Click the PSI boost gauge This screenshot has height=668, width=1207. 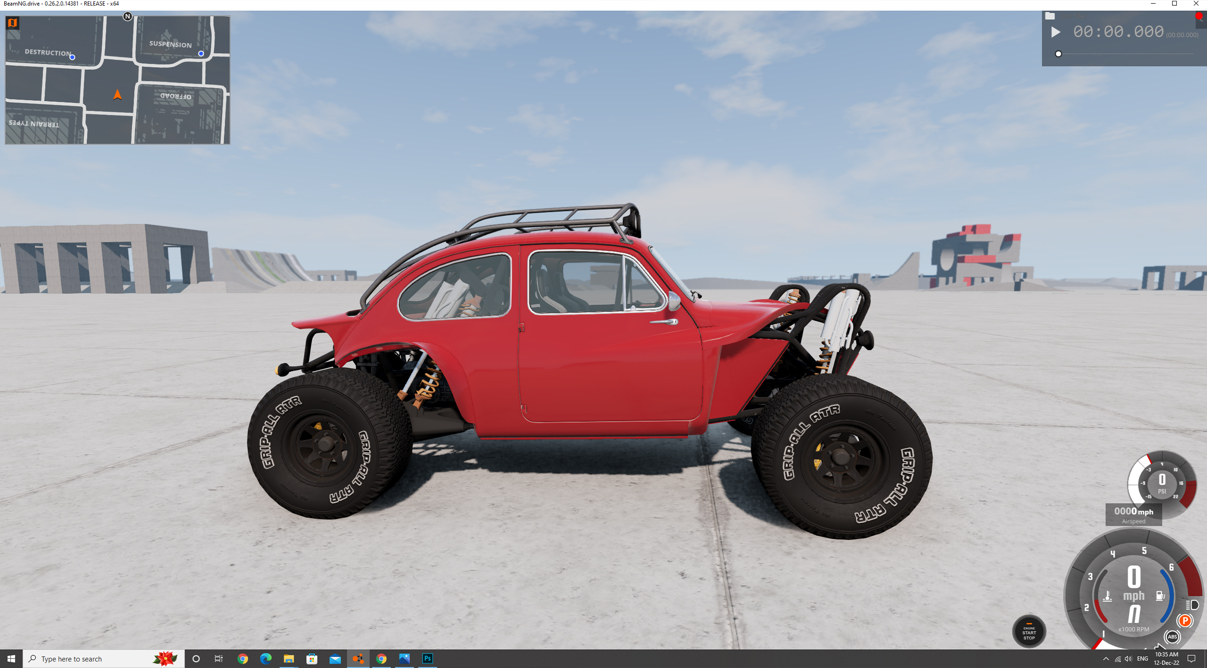[x=1162, y=483]
